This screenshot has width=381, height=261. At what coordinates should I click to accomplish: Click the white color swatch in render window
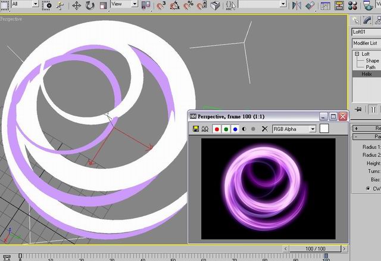tap(324, 129)
